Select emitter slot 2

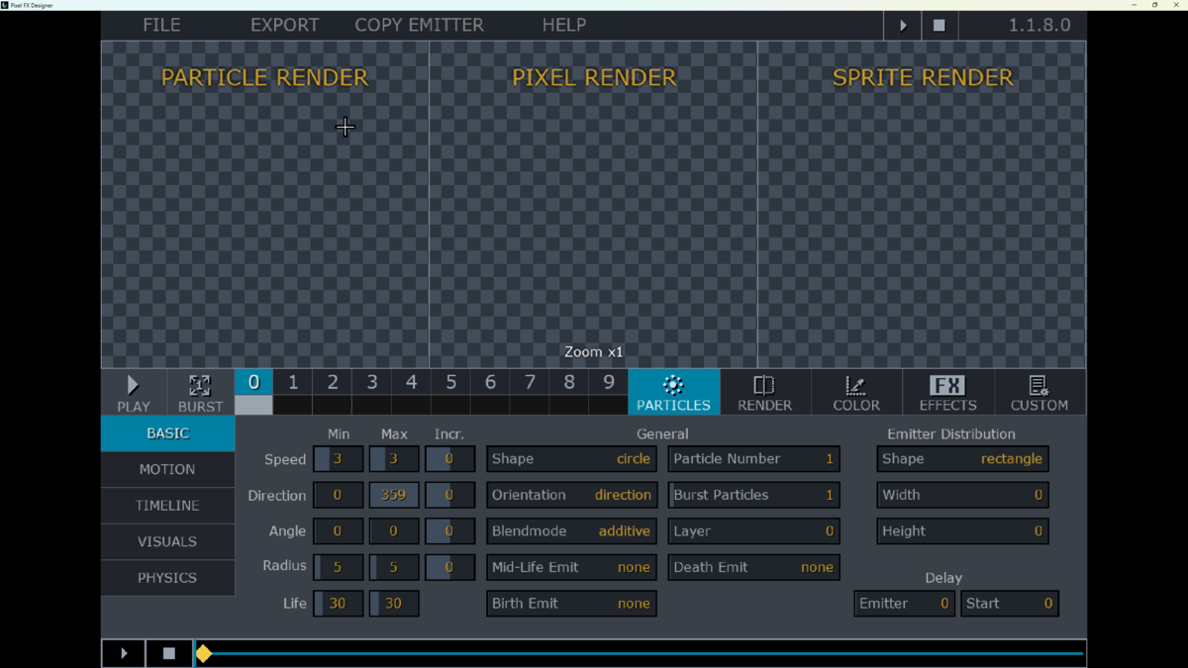(333, 383)
